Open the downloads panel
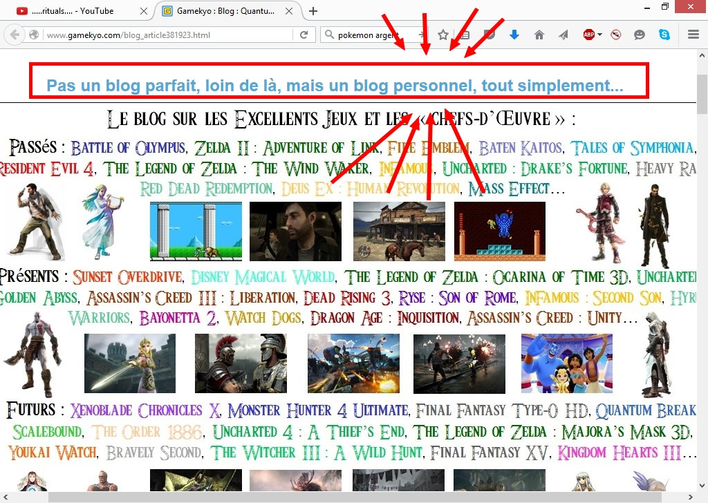Image resolution: width=708 pixels, height=503 pixels. click(x=514, y=35)
